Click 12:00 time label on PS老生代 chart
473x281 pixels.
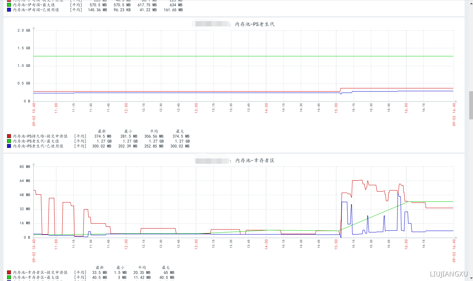click(126, 107)
